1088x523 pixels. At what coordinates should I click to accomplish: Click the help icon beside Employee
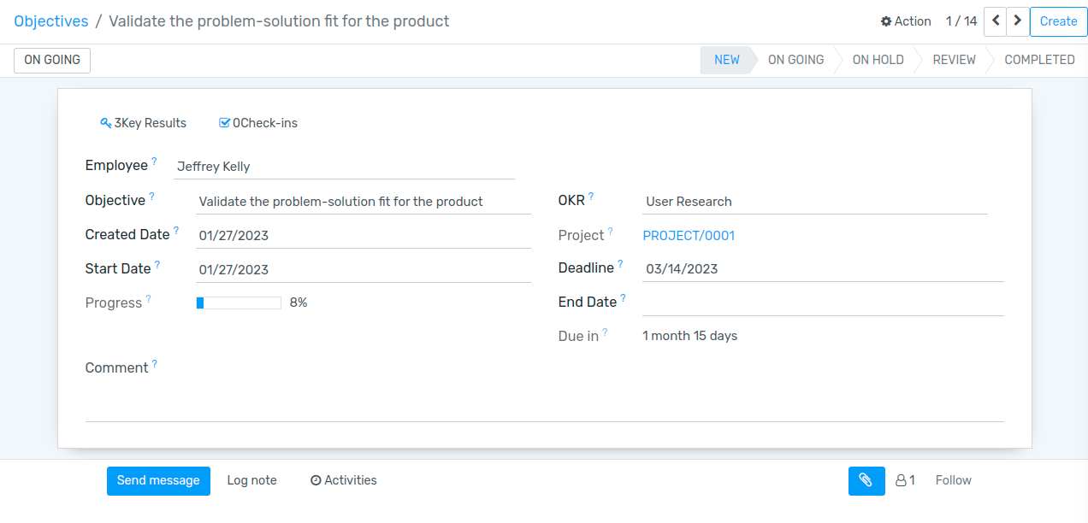(x=155, y=162)
